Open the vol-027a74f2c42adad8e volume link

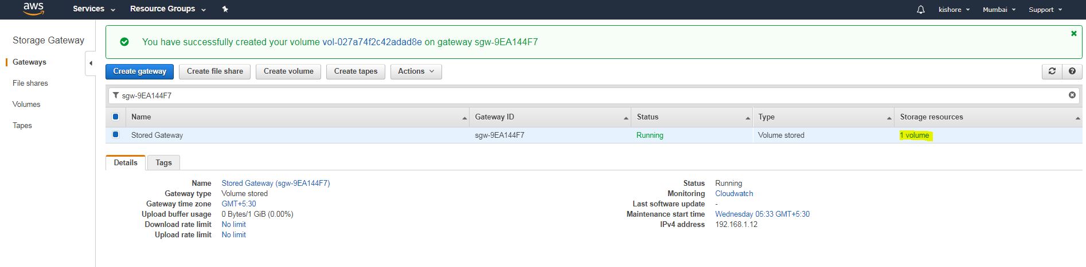[372, 42]
